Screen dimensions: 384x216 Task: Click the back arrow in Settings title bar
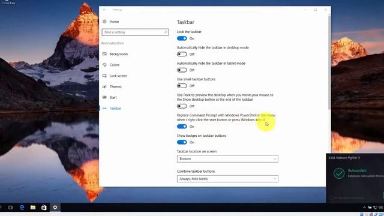point(104,10)
